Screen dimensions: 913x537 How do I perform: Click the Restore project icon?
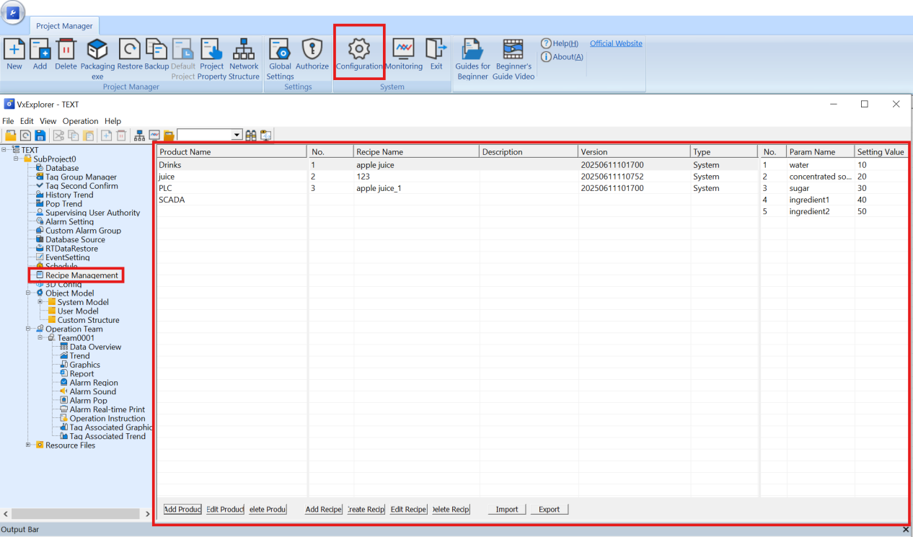point(130,49)
